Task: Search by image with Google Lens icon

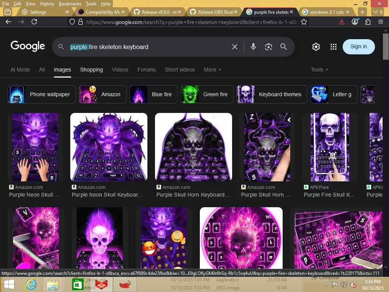Action: (269, 47)
